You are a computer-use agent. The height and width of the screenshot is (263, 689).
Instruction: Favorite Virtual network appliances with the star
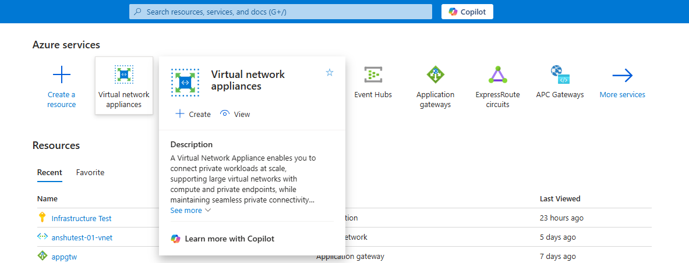[x=330, y=73]
